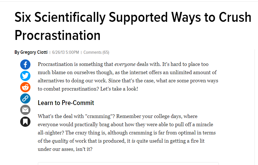Share the article on Facebook
Image resolution: width=258 pixels, height=165 pixels.
click(25, 65)
